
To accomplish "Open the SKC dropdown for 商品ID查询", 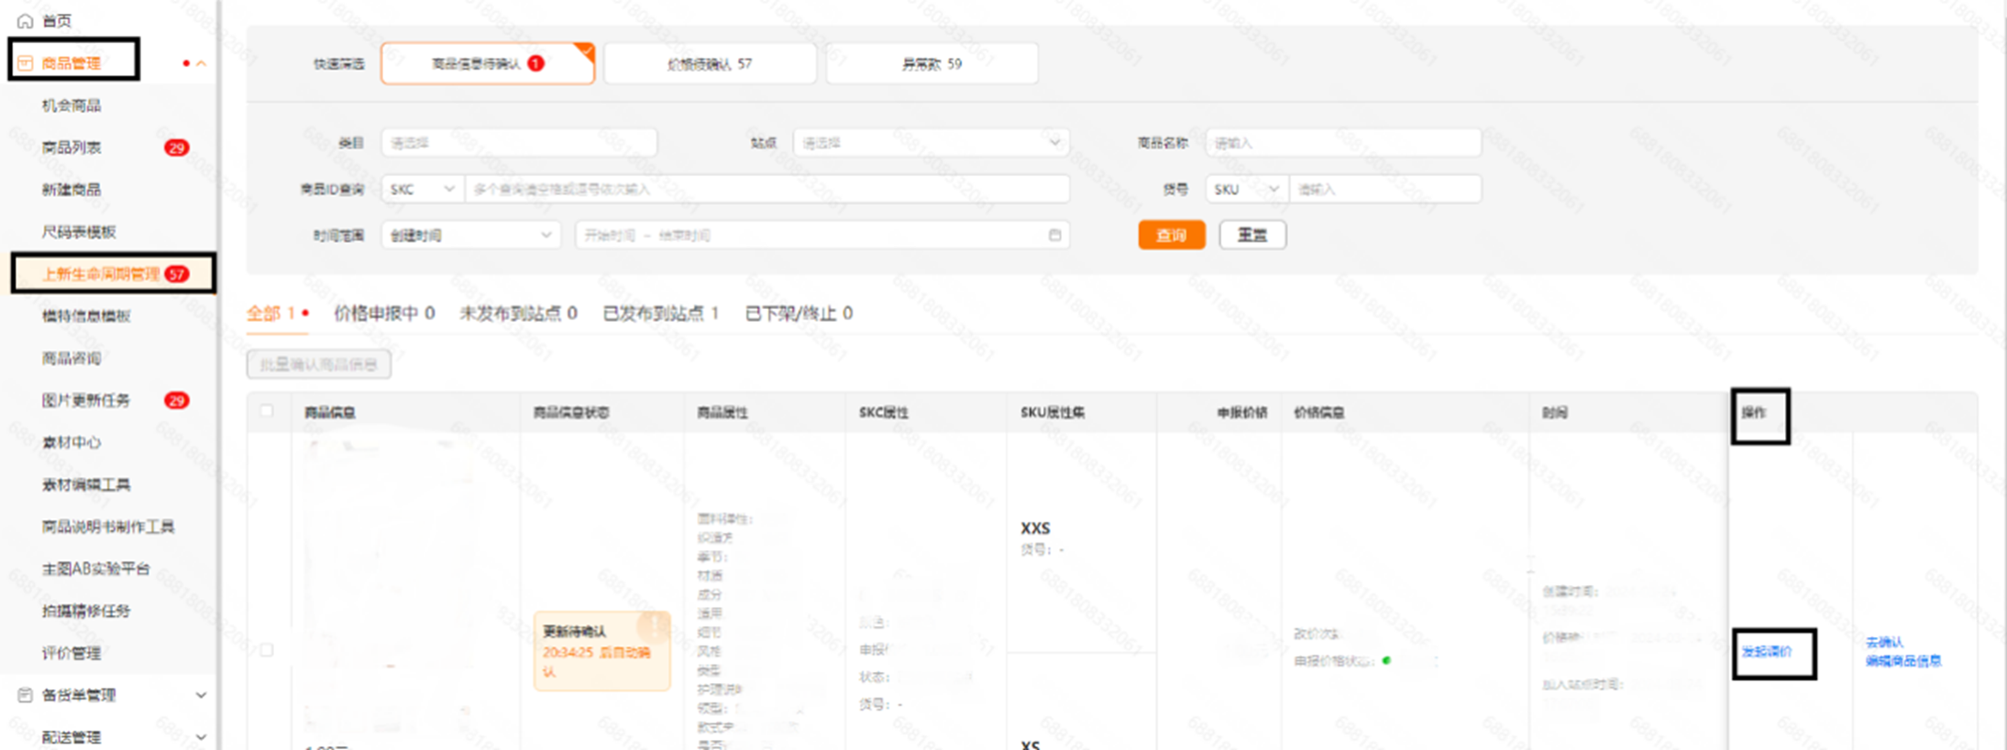I will click(x=422, y=189).
